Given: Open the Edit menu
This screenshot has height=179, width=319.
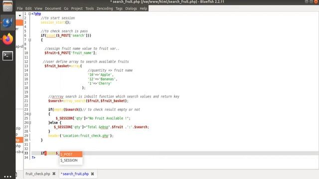Looking at the screenshot, I should pyautogui.click(x=28, y=8).
